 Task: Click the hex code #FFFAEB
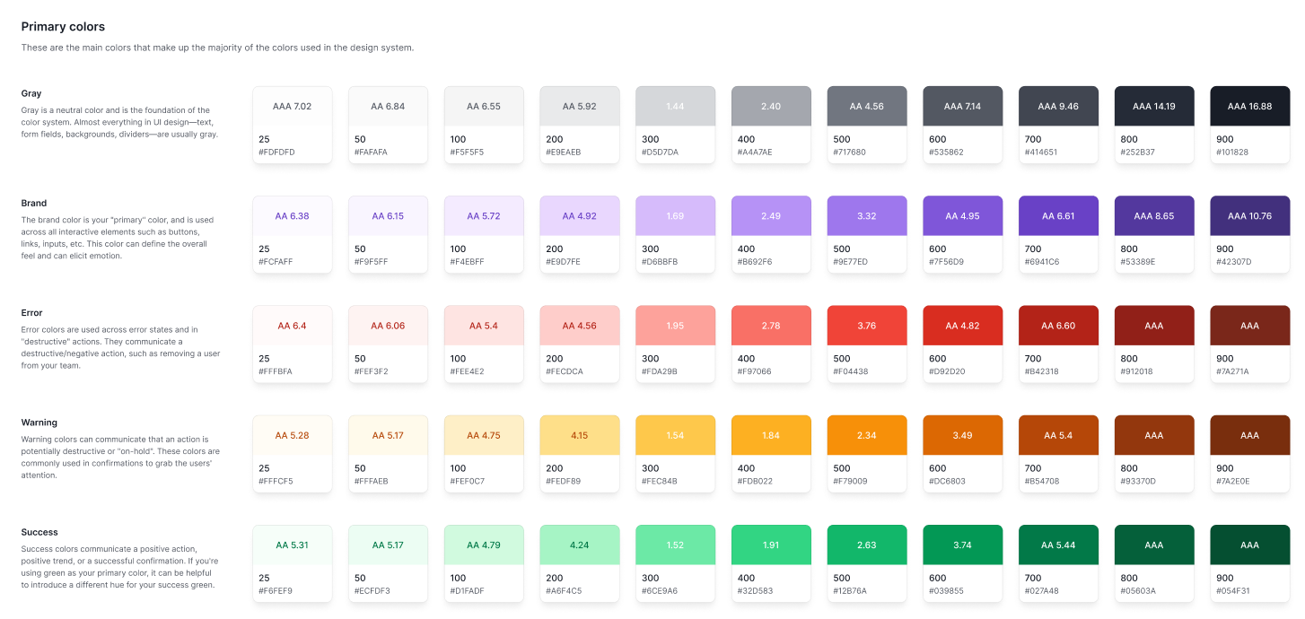coord(372,482)
